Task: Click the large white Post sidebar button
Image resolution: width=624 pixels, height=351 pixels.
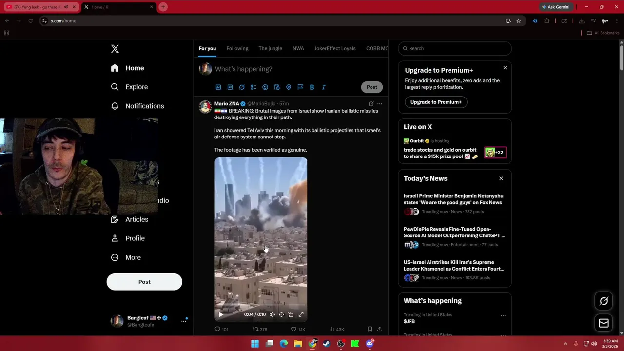Action: (144, 282)
